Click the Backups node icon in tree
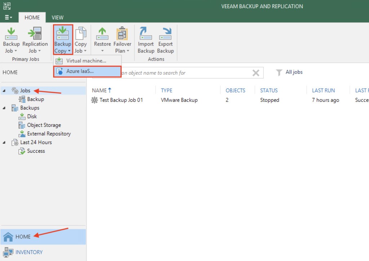 pyautogui.click(x=15, y=108)
